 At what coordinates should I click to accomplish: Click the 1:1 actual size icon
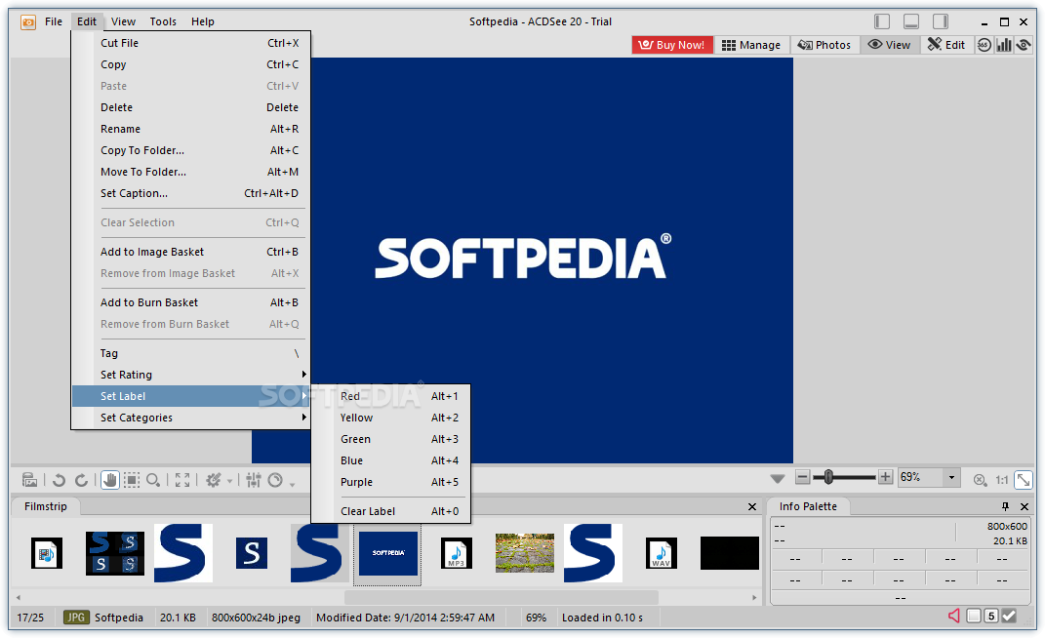pyautogui.click(x=1002, y=480)
